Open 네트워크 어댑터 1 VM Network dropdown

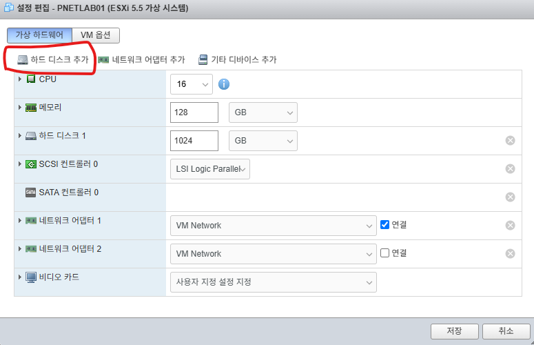click(x=274, y=226)
